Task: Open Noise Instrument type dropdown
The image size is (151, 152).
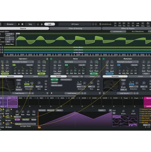Action: (x=75, y=62)
